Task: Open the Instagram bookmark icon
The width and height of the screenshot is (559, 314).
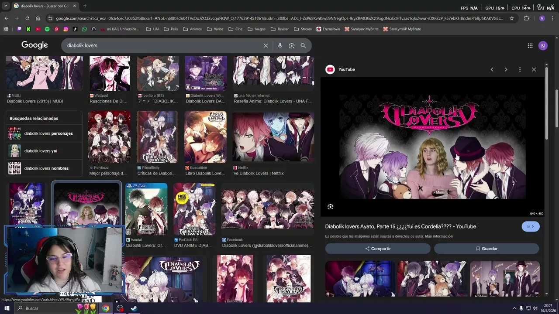Action: click(66, 29)
